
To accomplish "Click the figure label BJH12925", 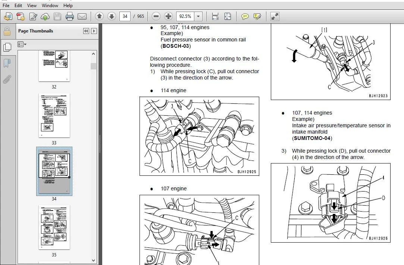I will coord(247,172).
